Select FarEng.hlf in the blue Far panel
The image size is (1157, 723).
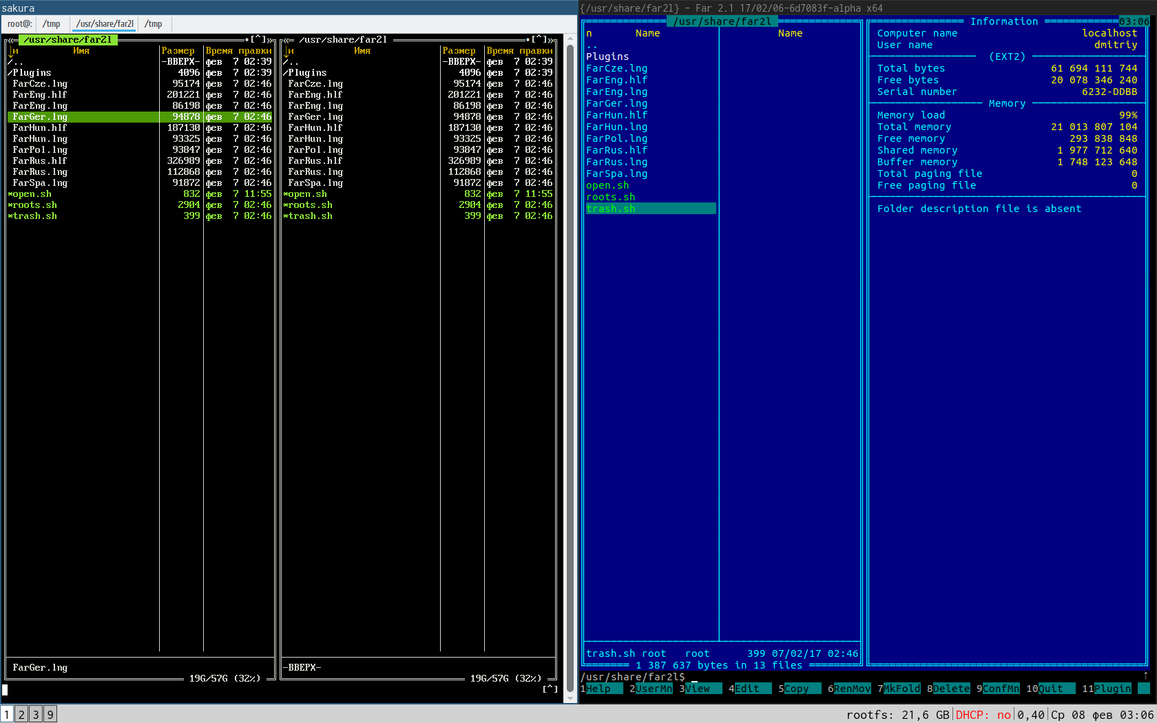(x=617, y=80)
